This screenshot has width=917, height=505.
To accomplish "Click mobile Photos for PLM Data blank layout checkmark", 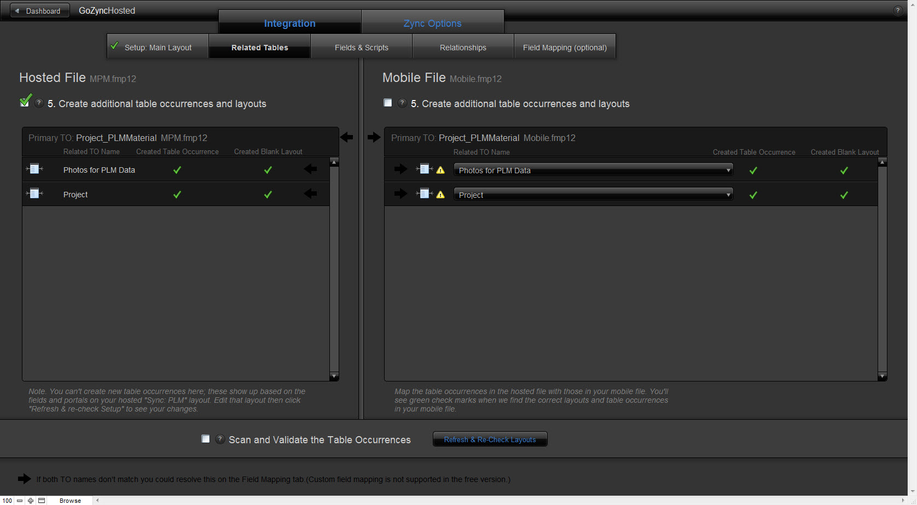I will [x=844, y=171].
